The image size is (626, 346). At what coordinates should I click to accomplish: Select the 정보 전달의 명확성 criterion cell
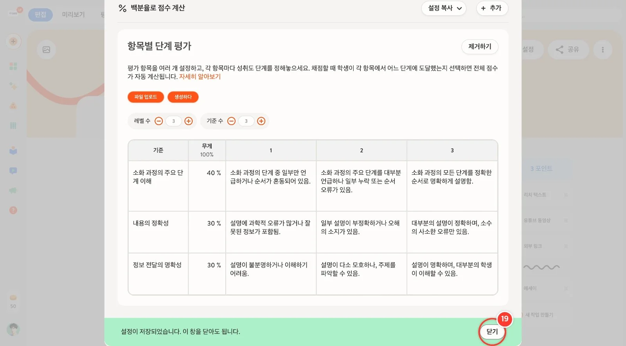click(x=158, y=274)
